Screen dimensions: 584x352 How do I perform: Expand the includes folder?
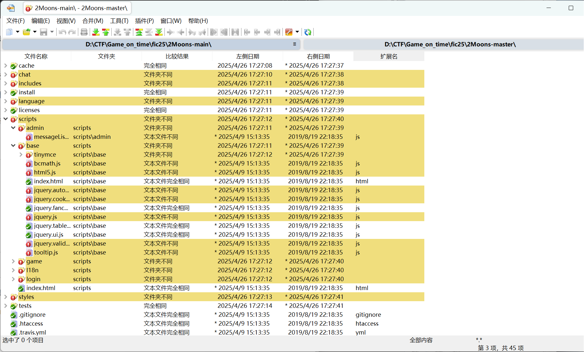point(5,83)
